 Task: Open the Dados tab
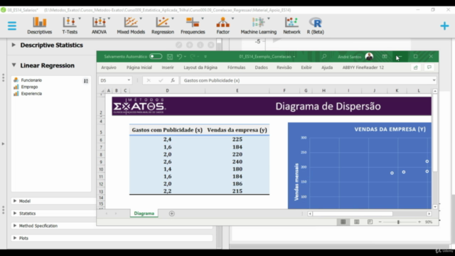[261, 68]
